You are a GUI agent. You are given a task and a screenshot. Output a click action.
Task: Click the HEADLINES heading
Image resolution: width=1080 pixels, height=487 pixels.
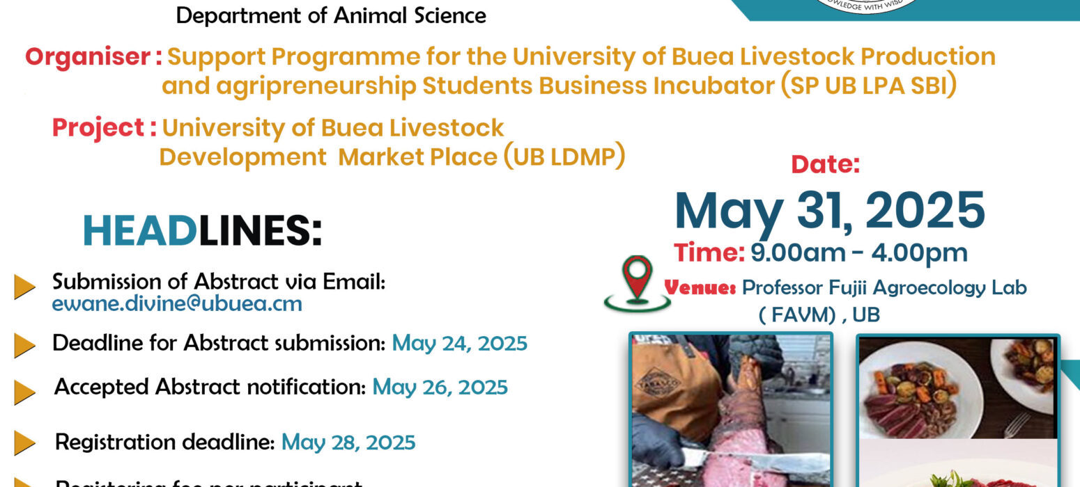pyautogui.click(x=203, y=232)
